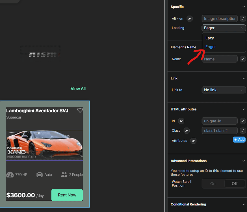247x212 pixels.
Task: Select Eager from the open Loading list
Action: (x=211, y=47)
